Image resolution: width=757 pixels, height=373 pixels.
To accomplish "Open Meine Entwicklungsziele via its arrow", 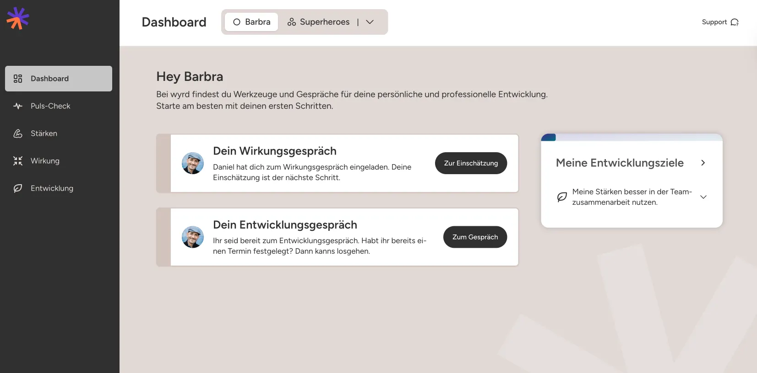I will pos(703,163).
